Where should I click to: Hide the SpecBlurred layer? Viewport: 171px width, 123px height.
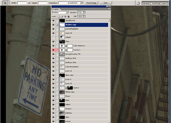(54, 21)
